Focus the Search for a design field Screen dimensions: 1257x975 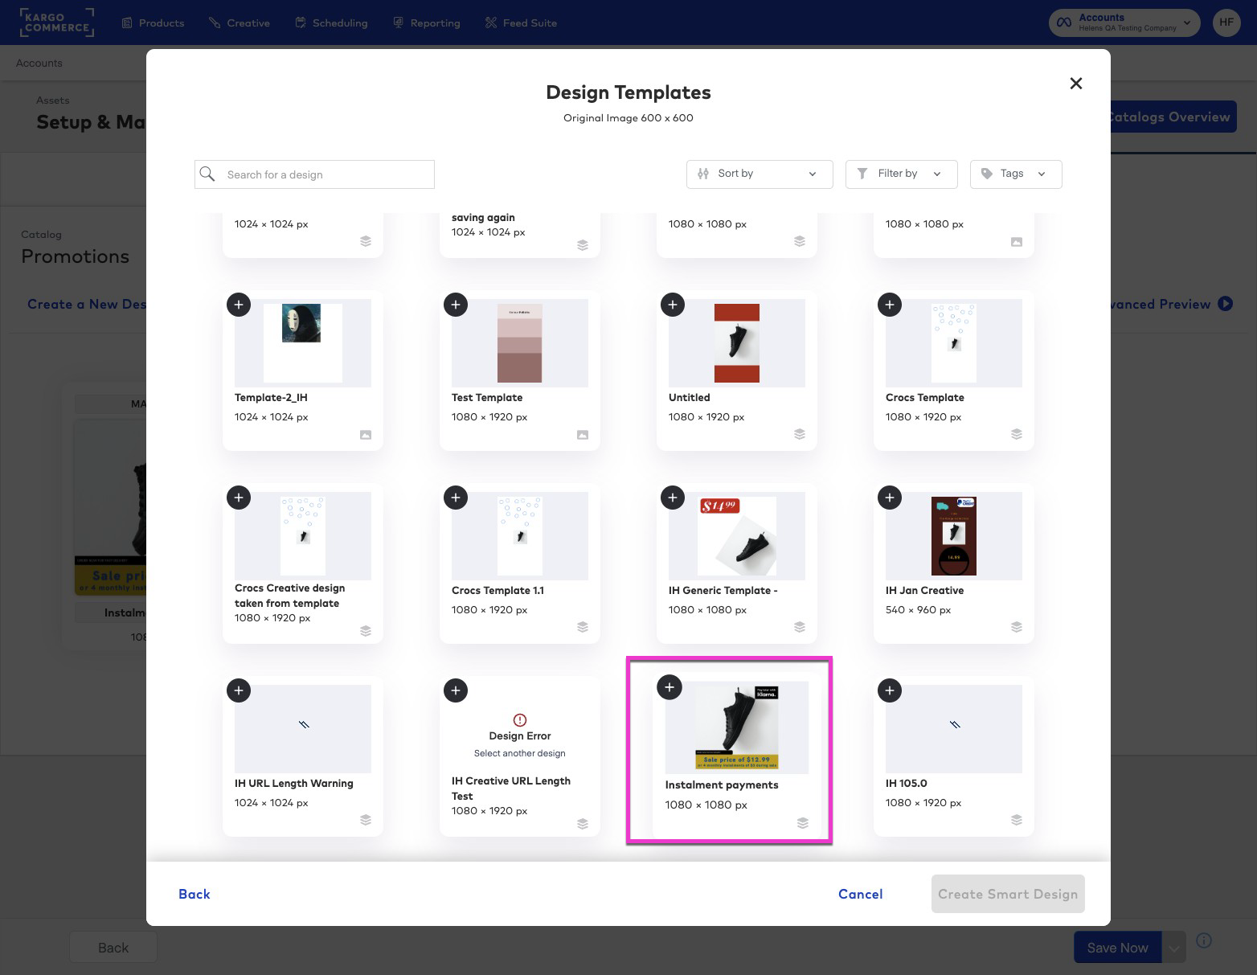tap(326, 174)
